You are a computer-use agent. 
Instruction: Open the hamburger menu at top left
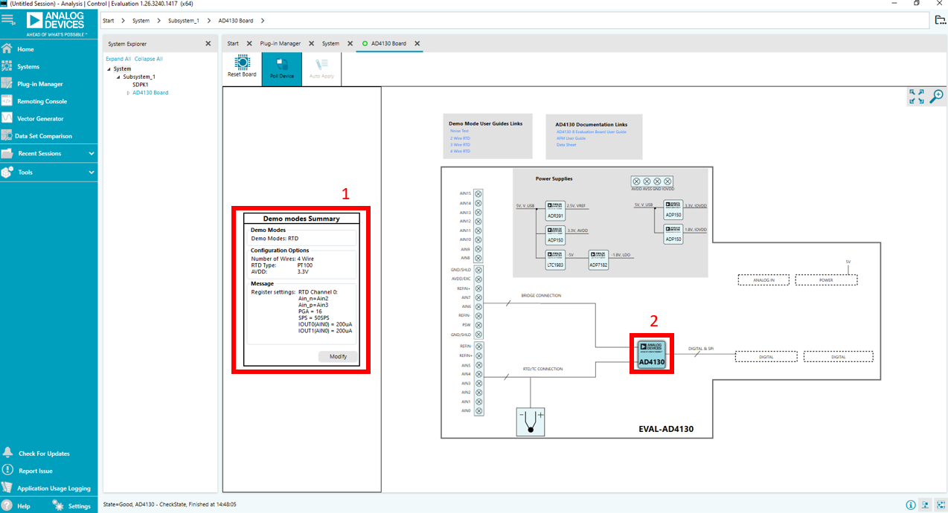tap(8, 19)
